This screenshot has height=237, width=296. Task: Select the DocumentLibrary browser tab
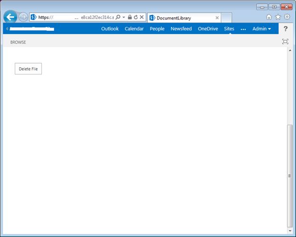pos(184,18)
